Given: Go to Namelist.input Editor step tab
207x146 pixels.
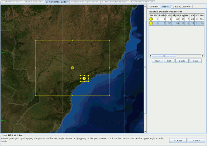Looking at the screenshot, I should [x=85, y=2].
